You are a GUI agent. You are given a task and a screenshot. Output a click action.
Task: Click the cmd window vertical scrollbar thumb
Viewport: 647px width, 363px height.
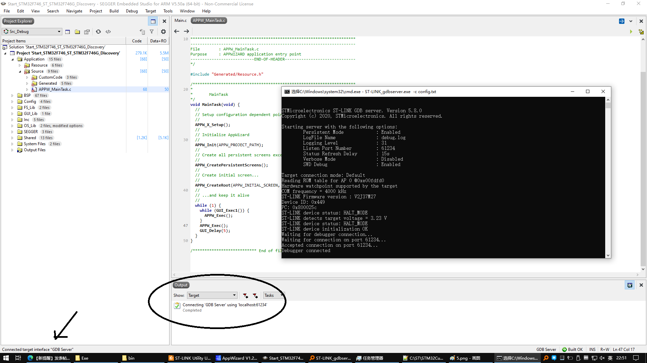click(x=608, y=105)
